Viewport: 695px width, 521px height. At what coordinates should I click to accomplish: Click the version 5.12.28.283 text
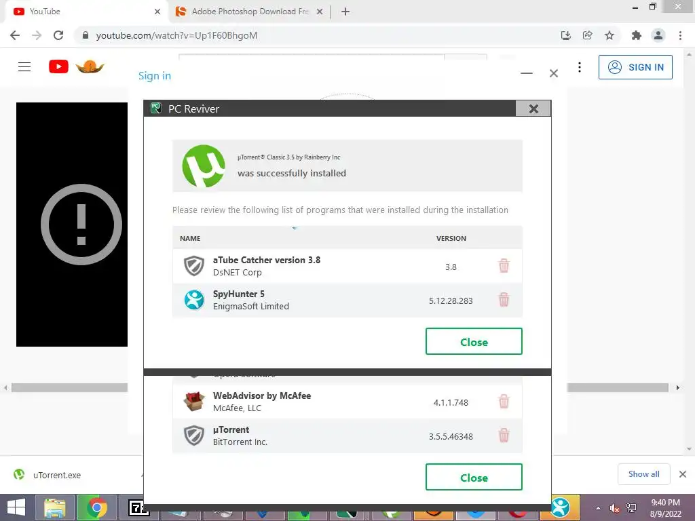451,301
